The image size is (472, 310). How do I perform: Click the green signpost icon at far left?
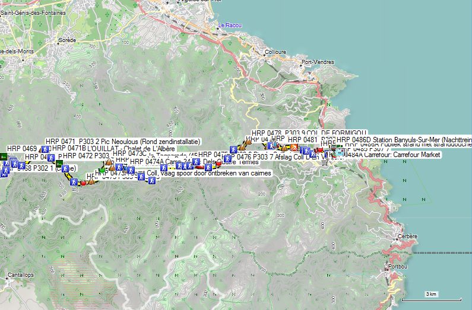(4, 156)
